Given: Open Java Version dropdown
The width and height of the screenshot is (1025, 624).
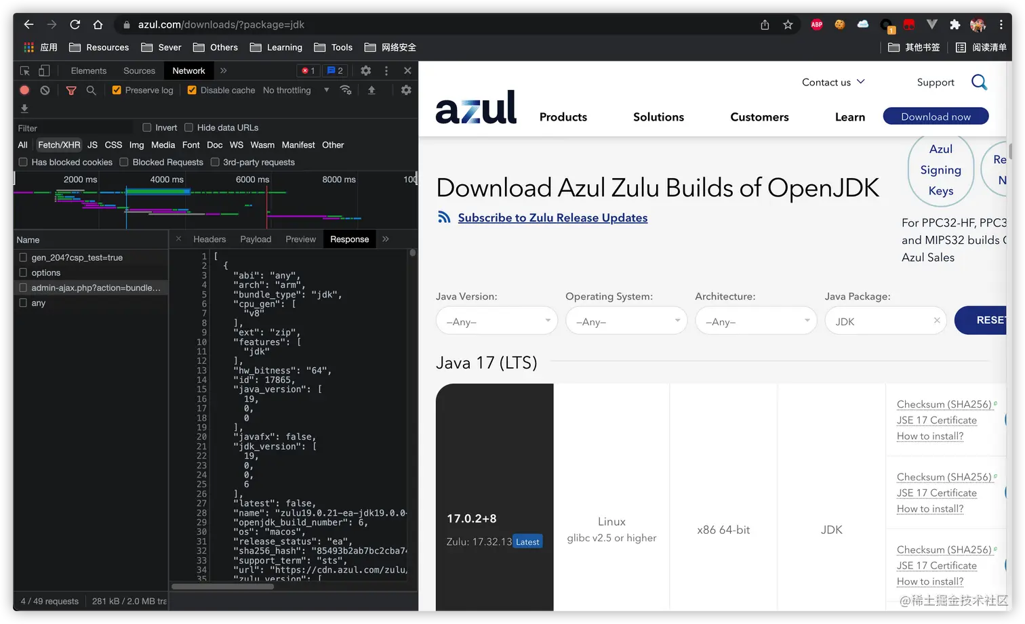Looking at the screenshot, I should point(497,321).
